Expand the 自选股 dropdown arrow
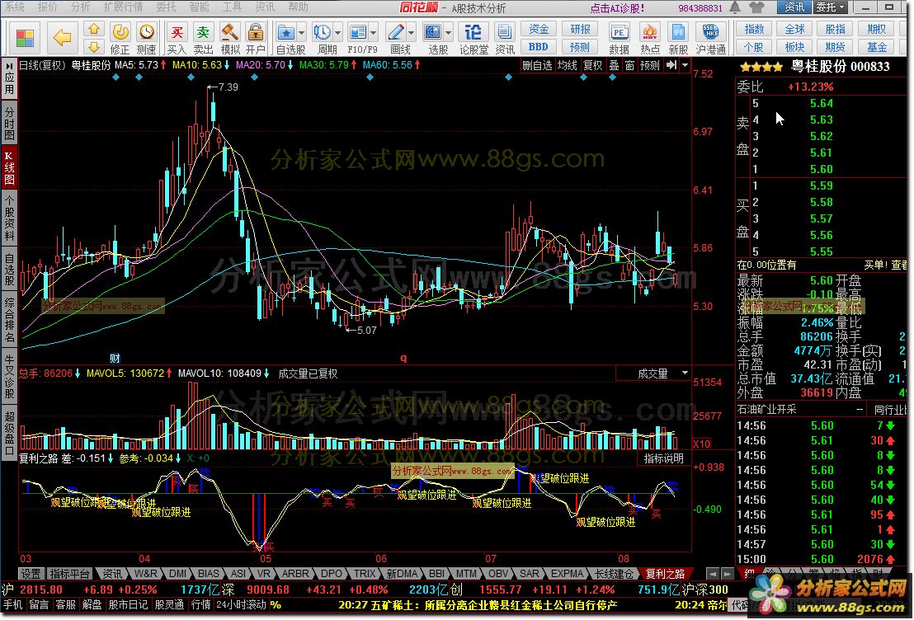The image size is (914, 620). (x=302, y=33)
